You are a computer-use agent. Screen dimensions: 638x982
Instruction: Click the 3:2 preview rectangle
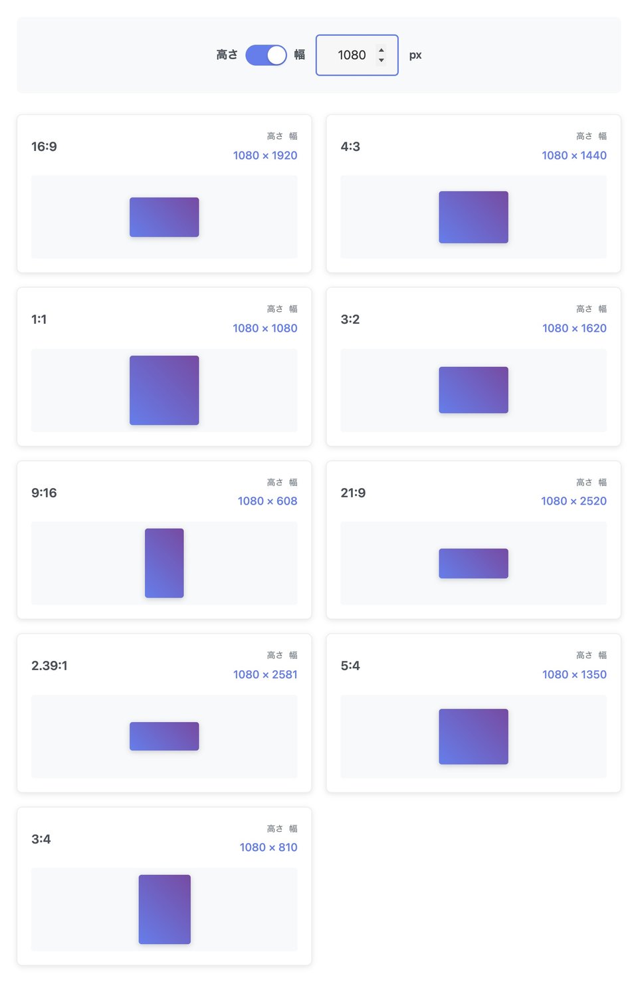click(x=473, y=390)
